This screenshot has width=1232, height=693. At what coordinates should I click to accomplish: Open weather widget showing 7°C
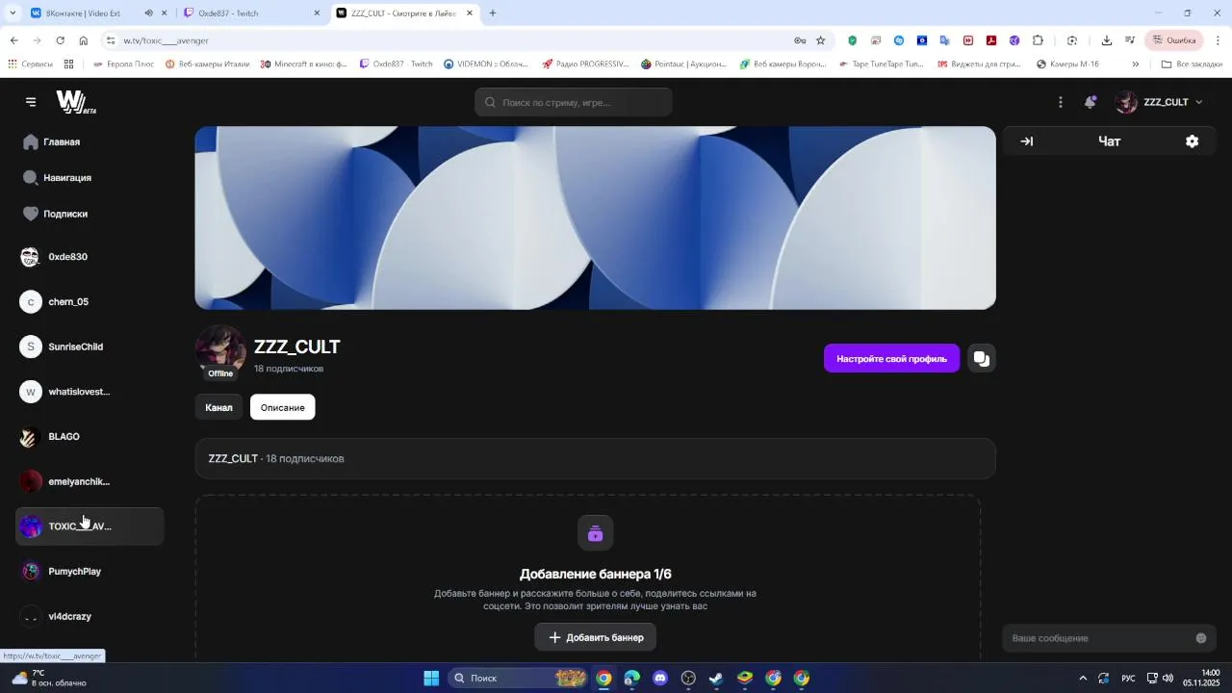tap(50, 678)
